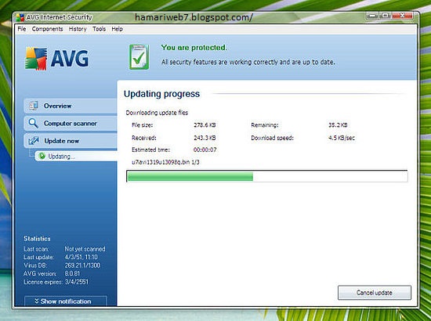Maximize the AVG Internet Security window
Viewport: 431px width, 321px height.
pyautogui.click(x=386, y=16)
